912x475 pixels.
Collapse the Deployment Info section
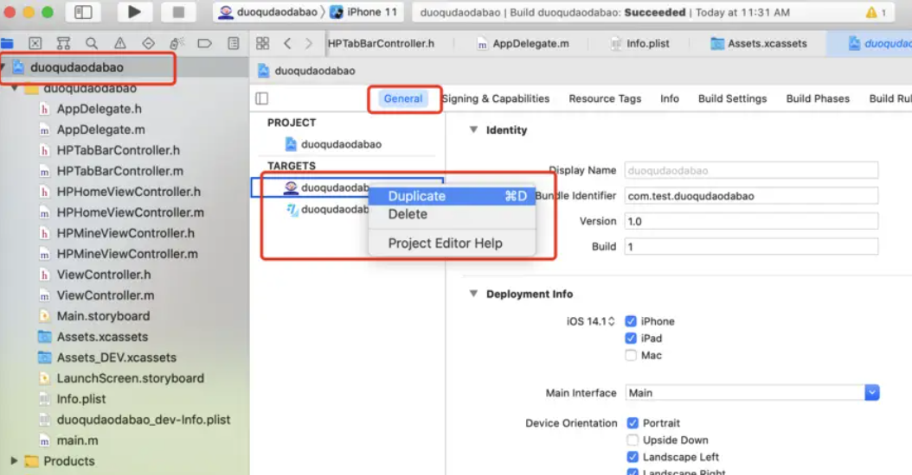click(473, 294)
